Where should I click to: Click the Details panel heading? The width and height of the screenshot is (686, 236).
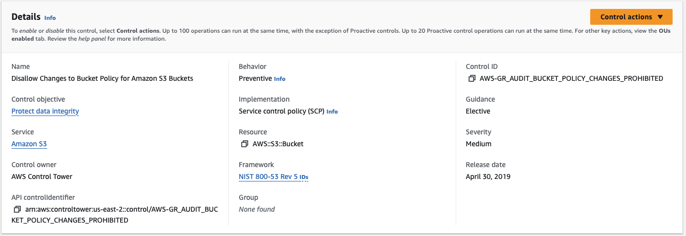(26, 17)
